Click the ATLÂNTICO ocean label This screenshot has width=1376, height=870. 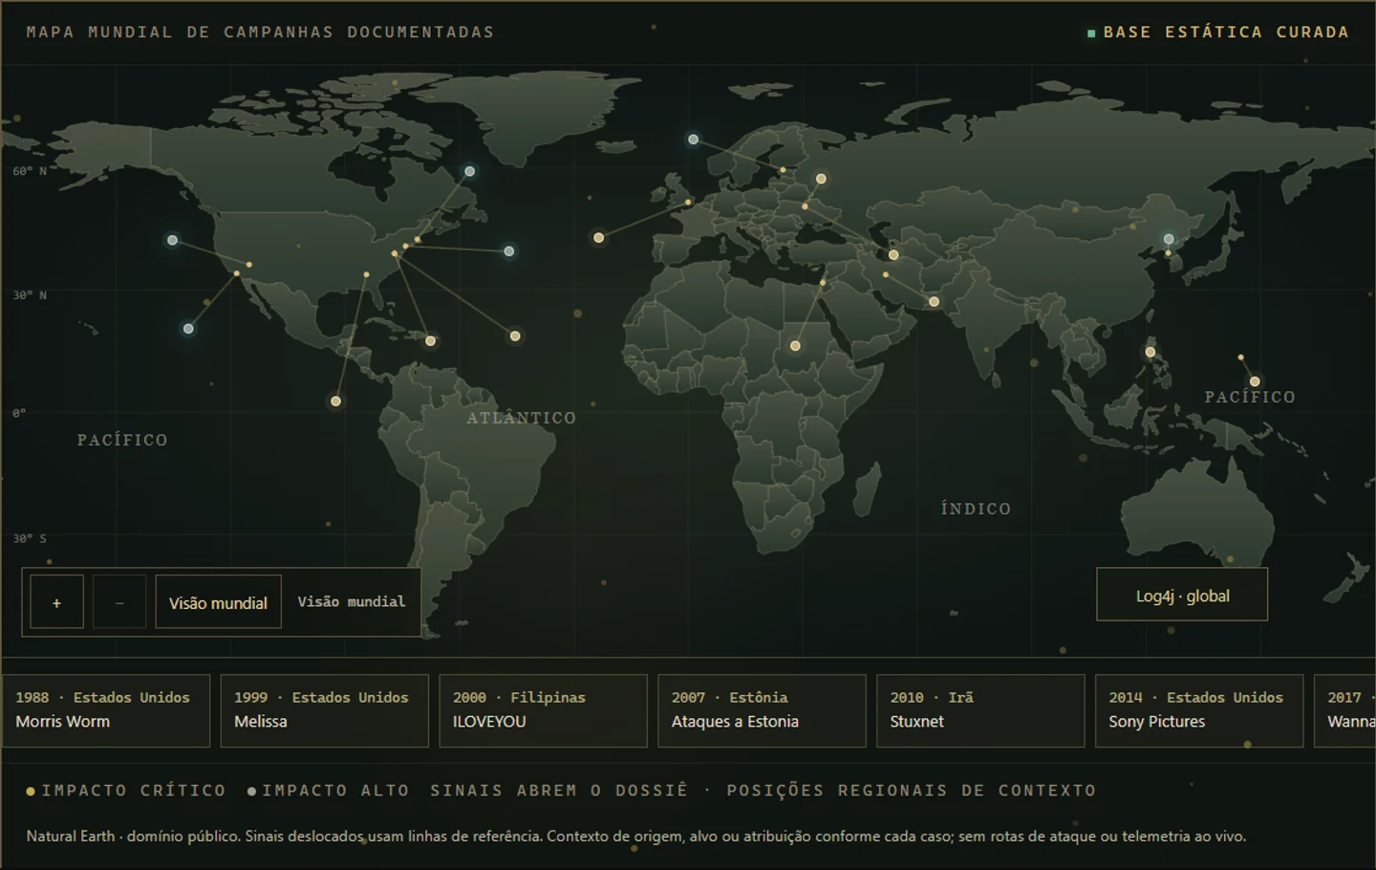pyautogui.click(x=522, y=418)
